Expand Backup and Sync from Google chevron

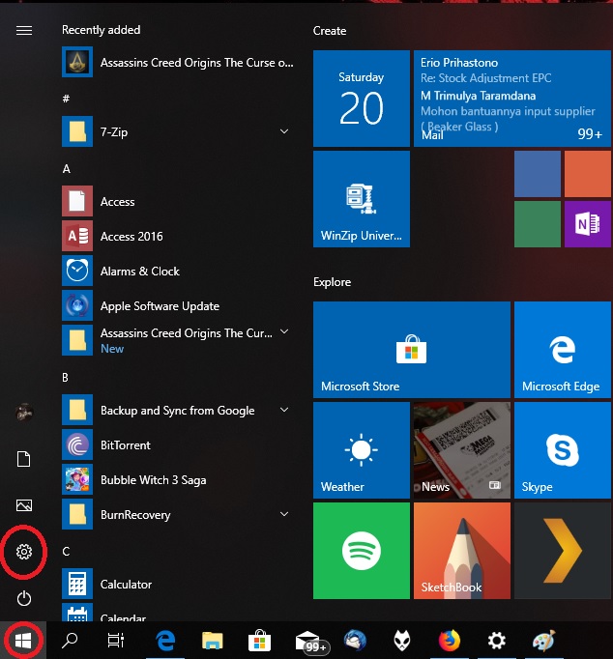[x=284, y=410]
